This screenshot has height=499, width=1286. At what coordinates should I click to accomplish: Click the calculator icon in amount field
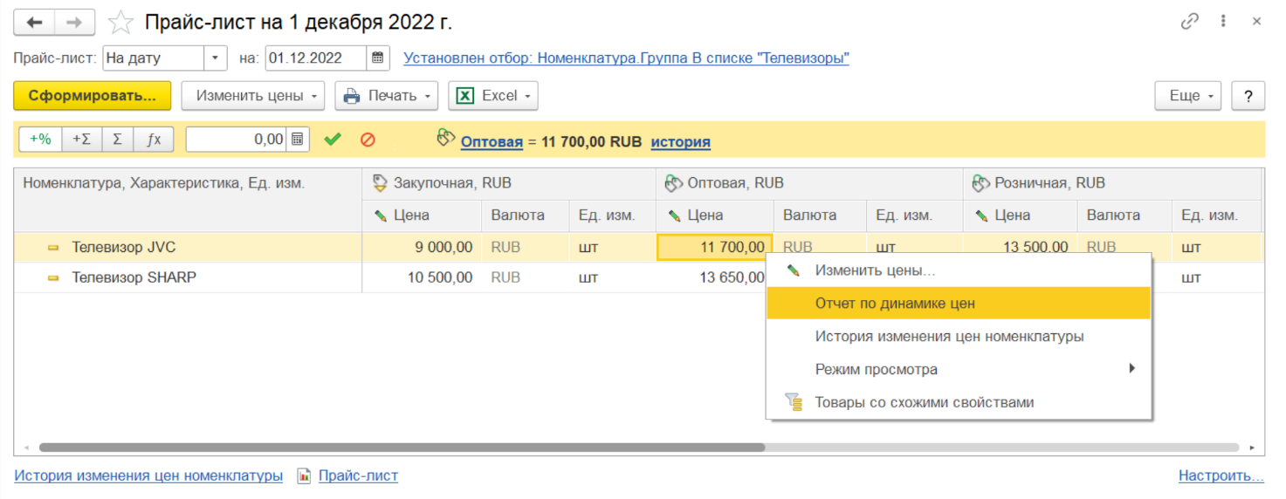click(298, 140)
